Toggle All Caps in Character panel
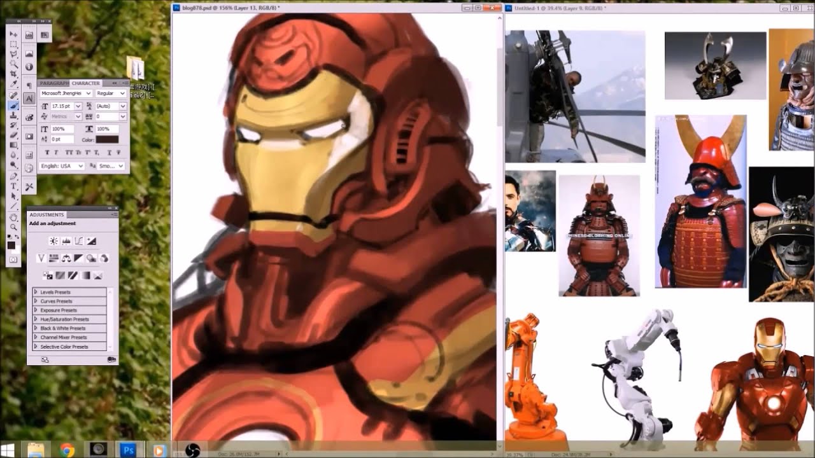 pyautogui.click(x=69, y=152)
